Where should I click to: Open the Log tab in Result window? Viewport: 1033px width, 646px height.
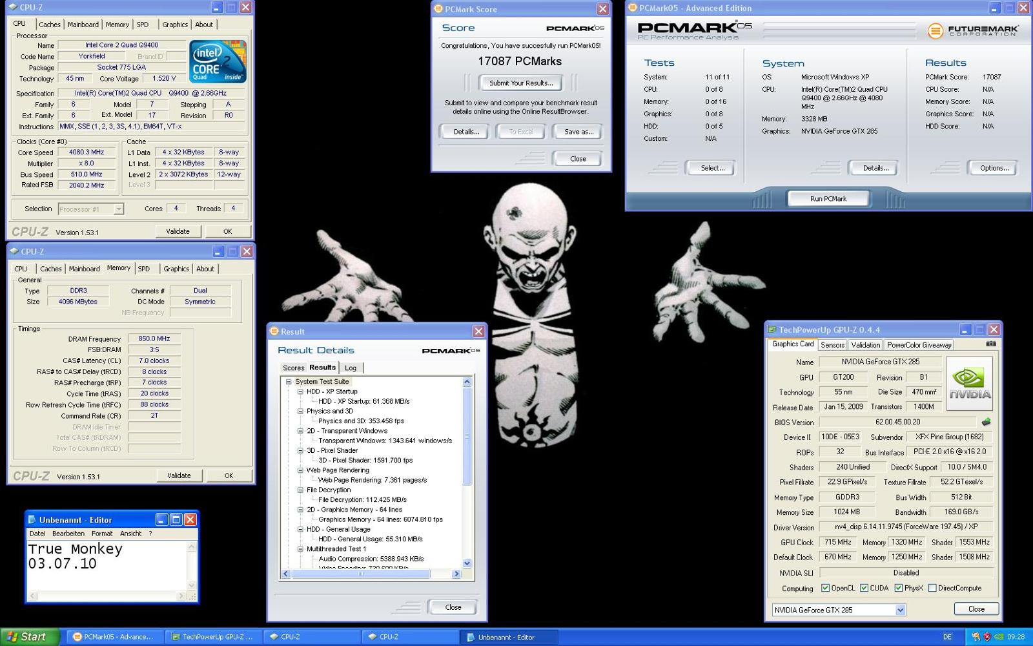click(x=351, y=368)
